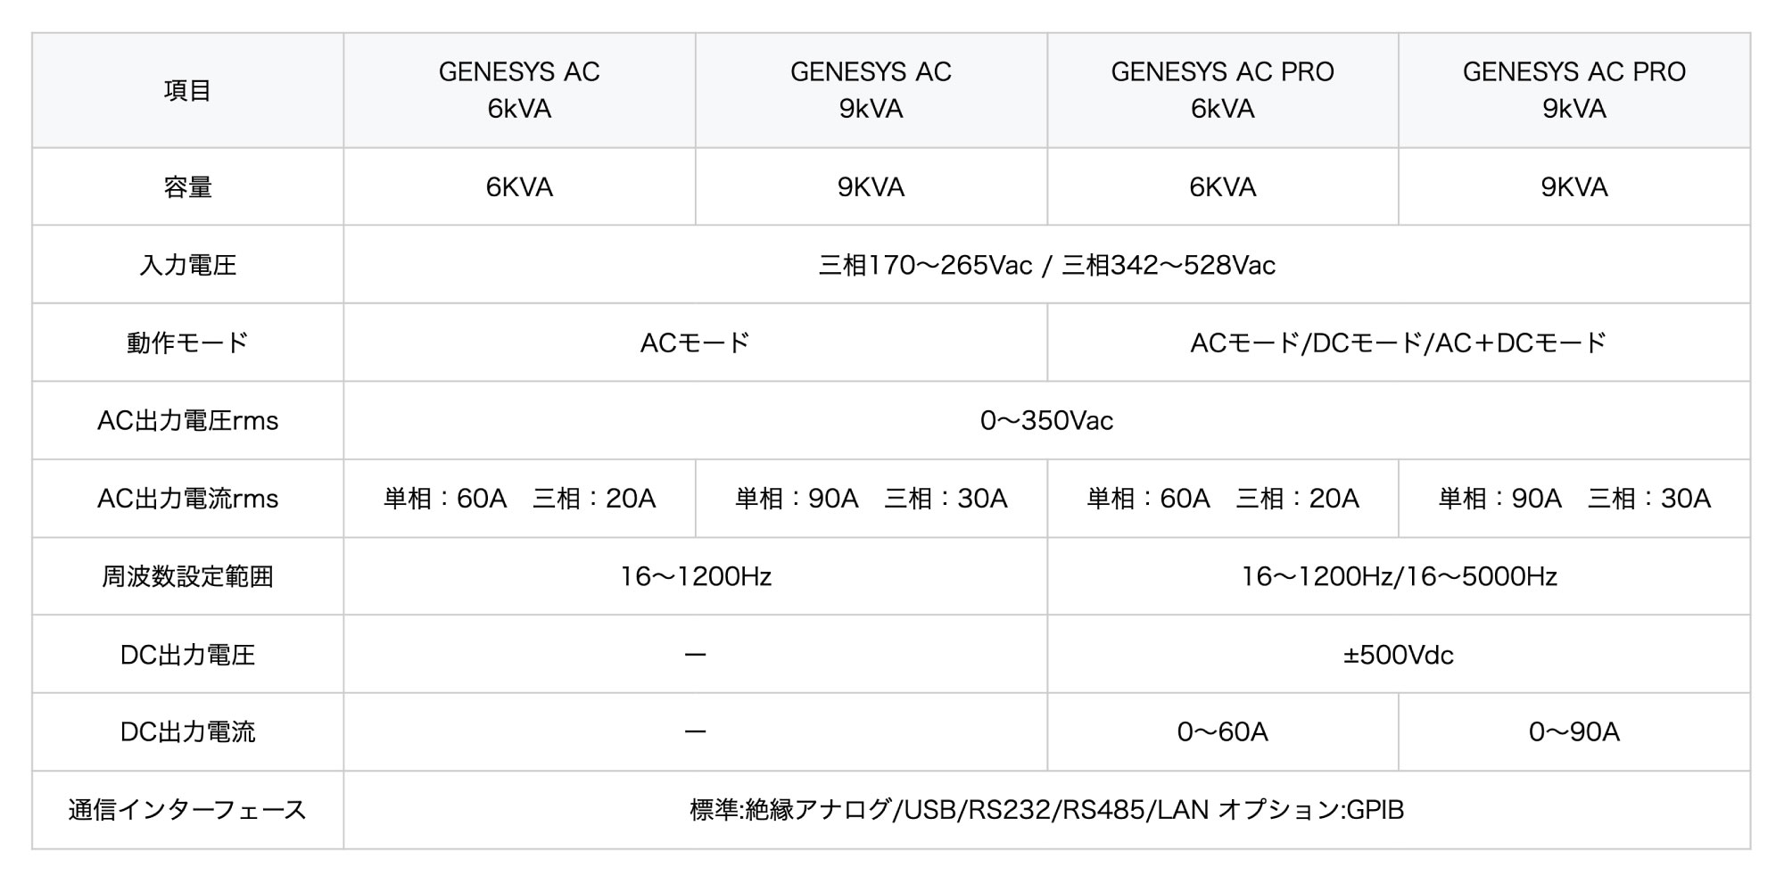Click the ACモード/DCモード/AC+DCモード cell
1784x892 pixels.
coord(1398,343)
